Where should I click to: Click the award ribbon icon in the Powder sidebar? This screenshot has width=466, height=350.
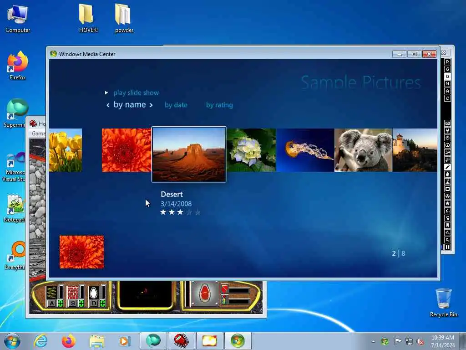[x=447, y=218]
